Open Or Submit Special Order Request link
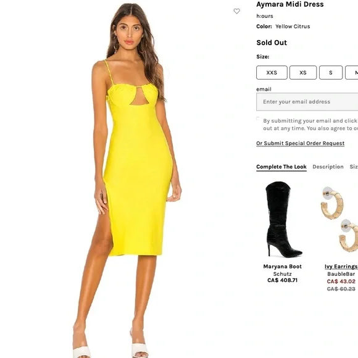Viewport: 358px width, 358px height. tap(300, 143)
